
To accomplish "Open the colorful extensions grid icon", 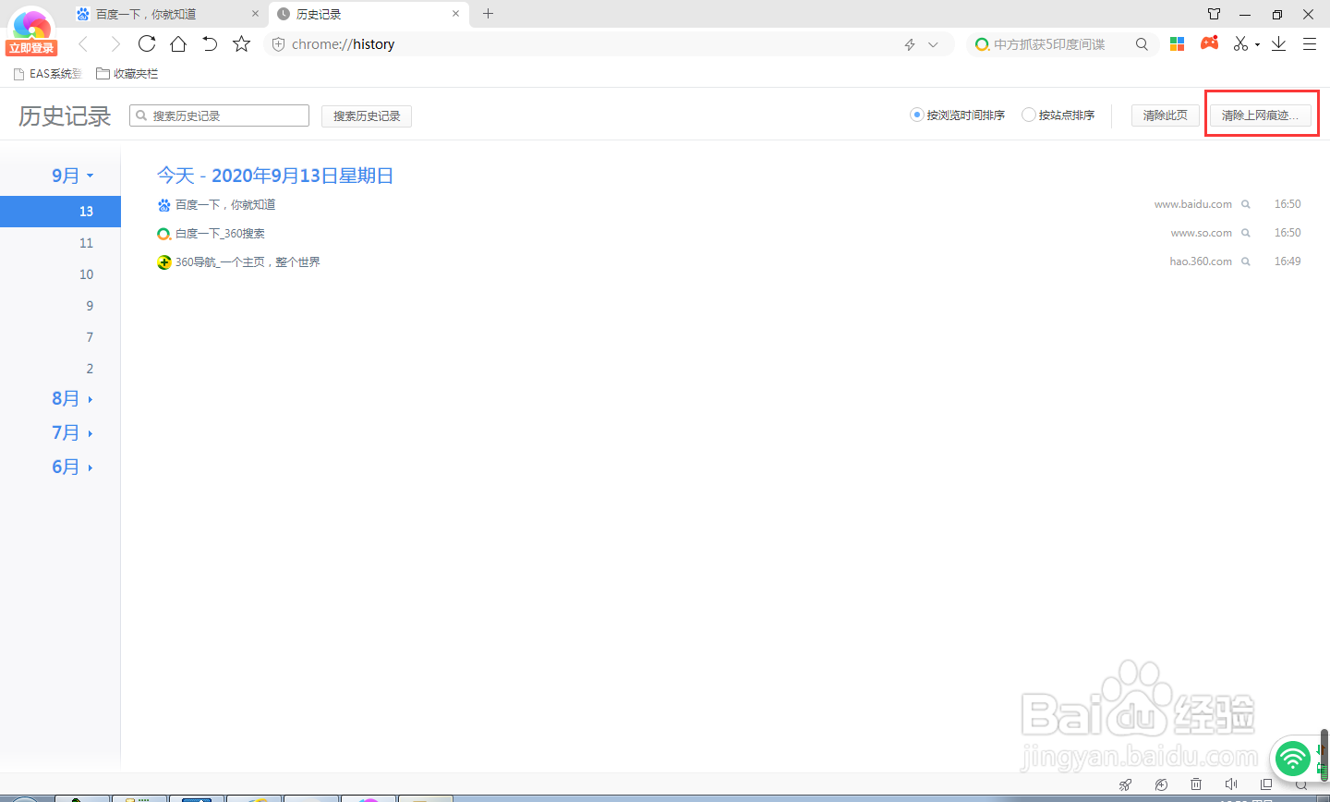I will click(x=1177, y=44).
